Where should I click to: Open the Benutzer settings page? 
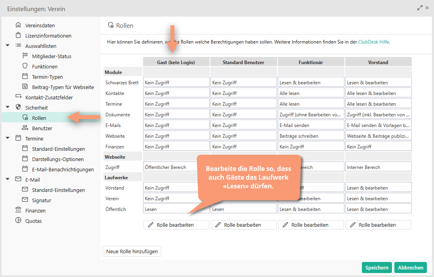pos(42,128)
